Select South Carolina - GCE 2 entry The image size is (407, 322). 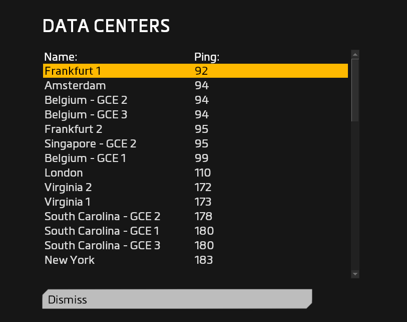[102, 217]
